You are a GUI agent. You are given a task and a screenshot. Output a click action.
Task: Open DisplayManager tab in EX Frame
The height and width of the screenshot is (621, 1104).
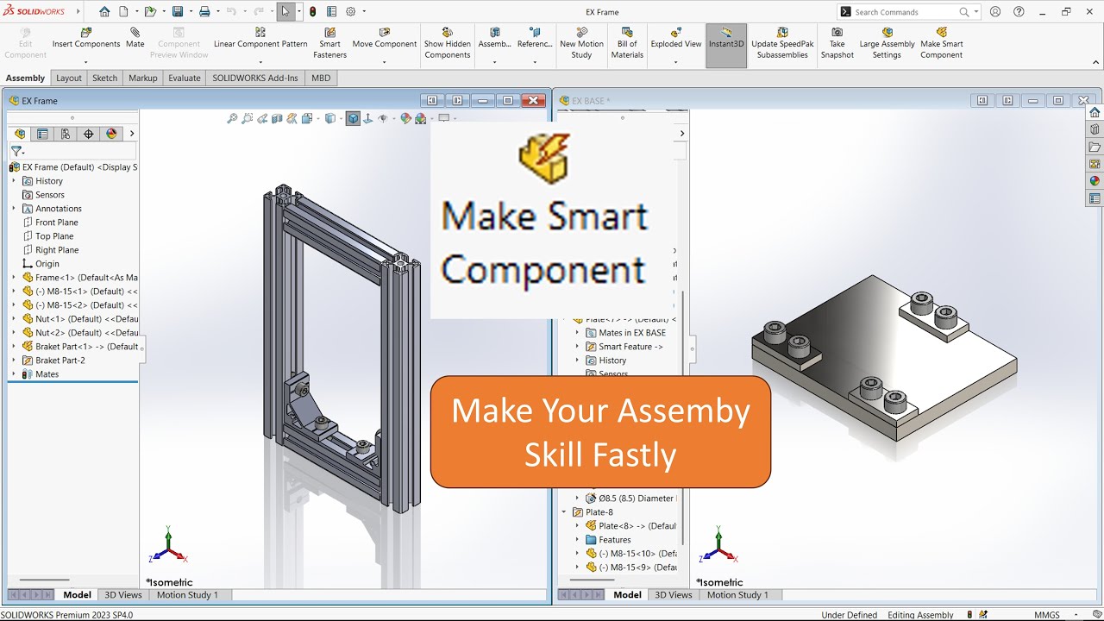click(111, 134)
